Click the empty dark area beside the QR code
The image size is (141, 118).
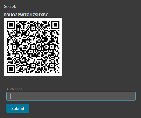[101, 47]
